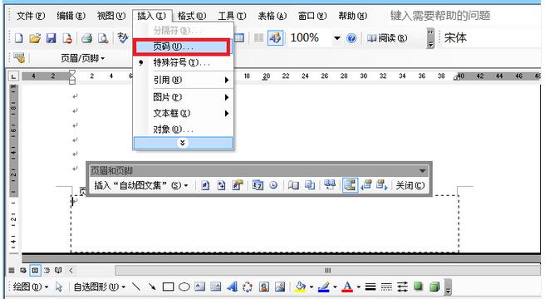
Task: Open the 文件 menu
Action: point(31,16)
